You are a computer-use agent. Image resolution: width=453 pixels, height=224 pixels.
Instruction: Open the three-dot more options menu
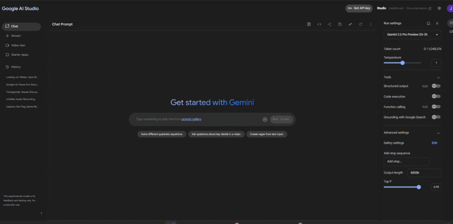click(x=371, y=24)
